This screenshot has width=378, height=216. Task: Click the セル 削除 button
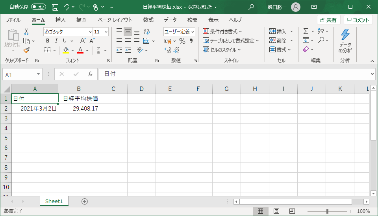click(281, 41)
